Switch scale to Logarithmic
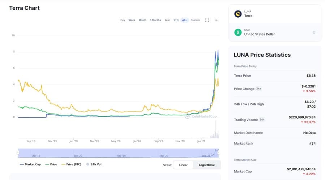Image resolution: width=325 pixels, height=180 pixels. (x=204, y=165)
